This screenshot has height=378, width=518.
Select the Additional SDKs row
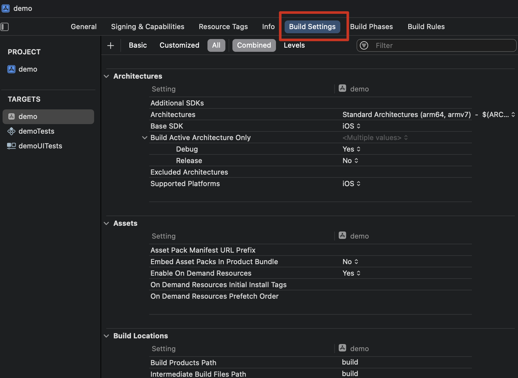(x=310, y=103)
